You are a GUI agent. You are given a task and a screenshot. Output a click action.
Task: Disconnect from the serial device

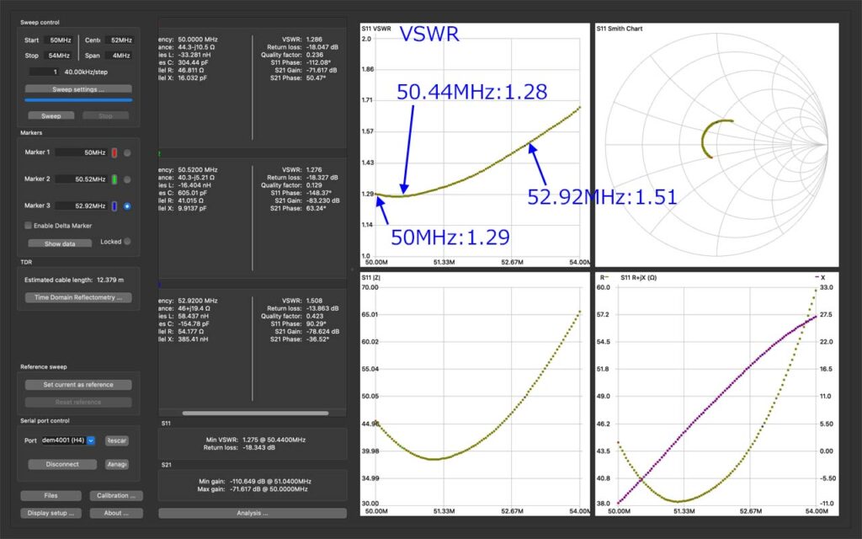coord(62,464)
